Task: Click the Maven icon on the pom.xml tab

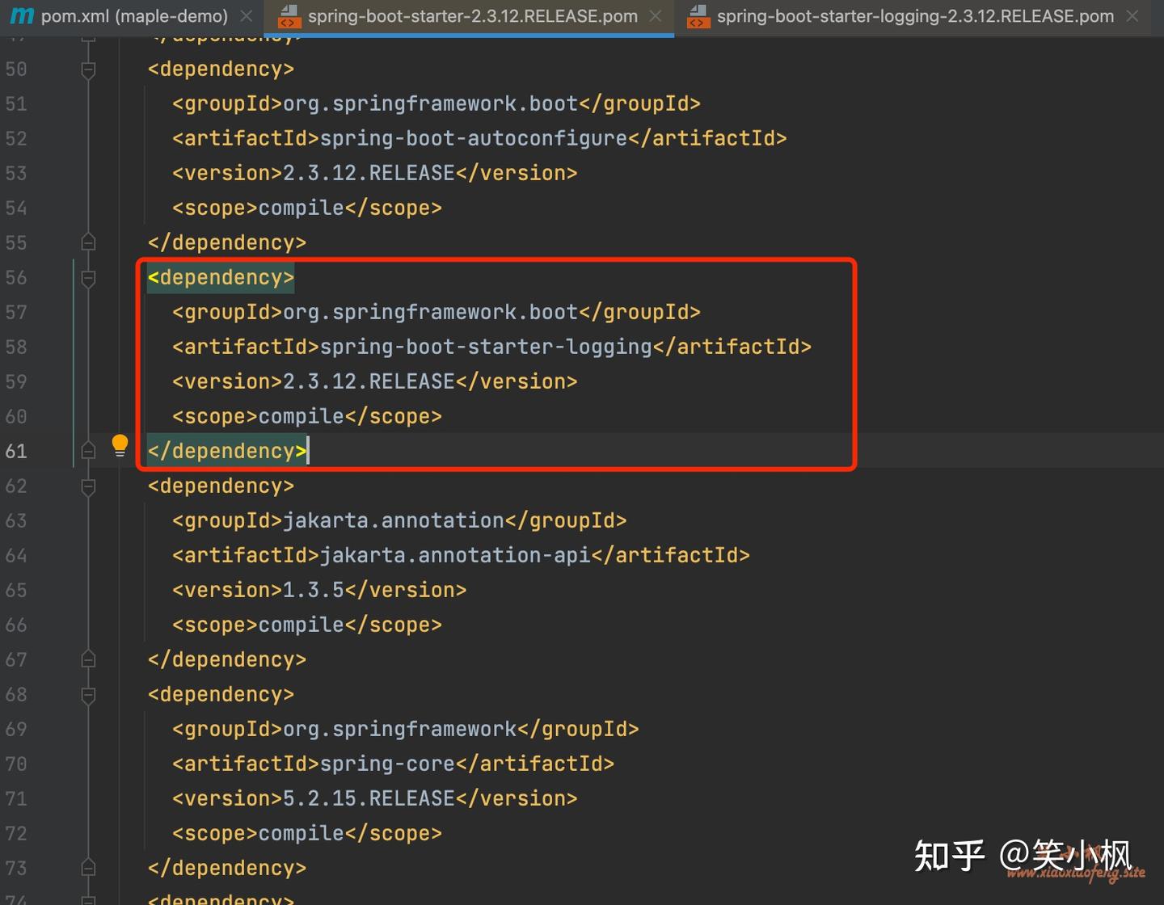Action: 20,15
